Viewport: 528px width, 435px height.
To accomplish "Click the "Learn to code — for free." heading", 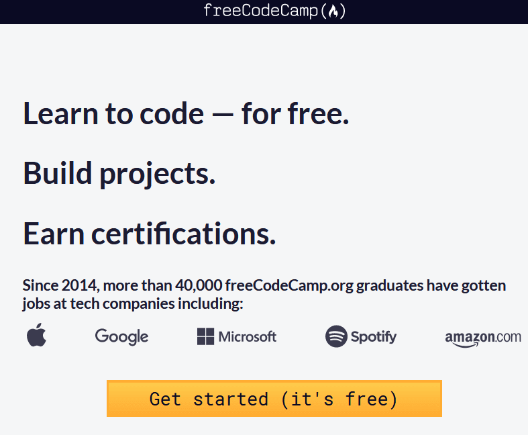I will 186,113.
